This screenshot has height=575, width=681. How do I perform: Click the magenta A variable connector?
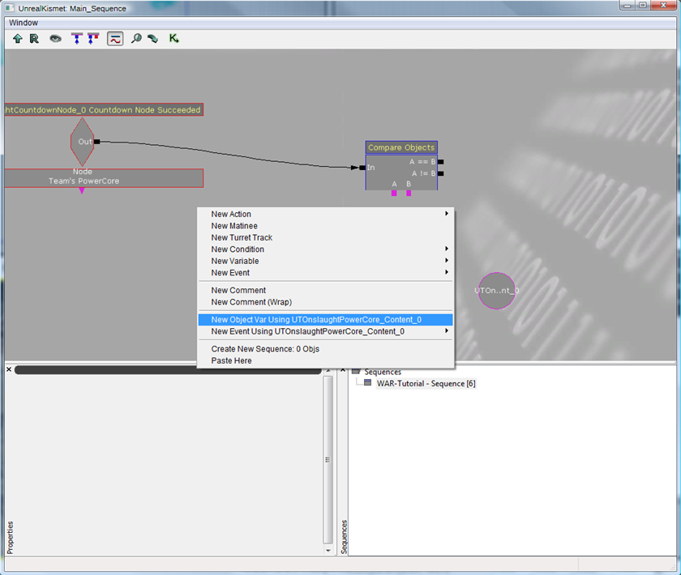394,193
